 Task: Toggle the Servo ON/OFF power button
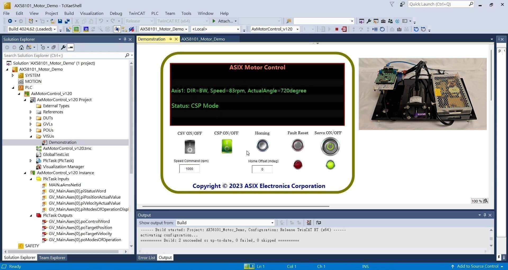330,146
